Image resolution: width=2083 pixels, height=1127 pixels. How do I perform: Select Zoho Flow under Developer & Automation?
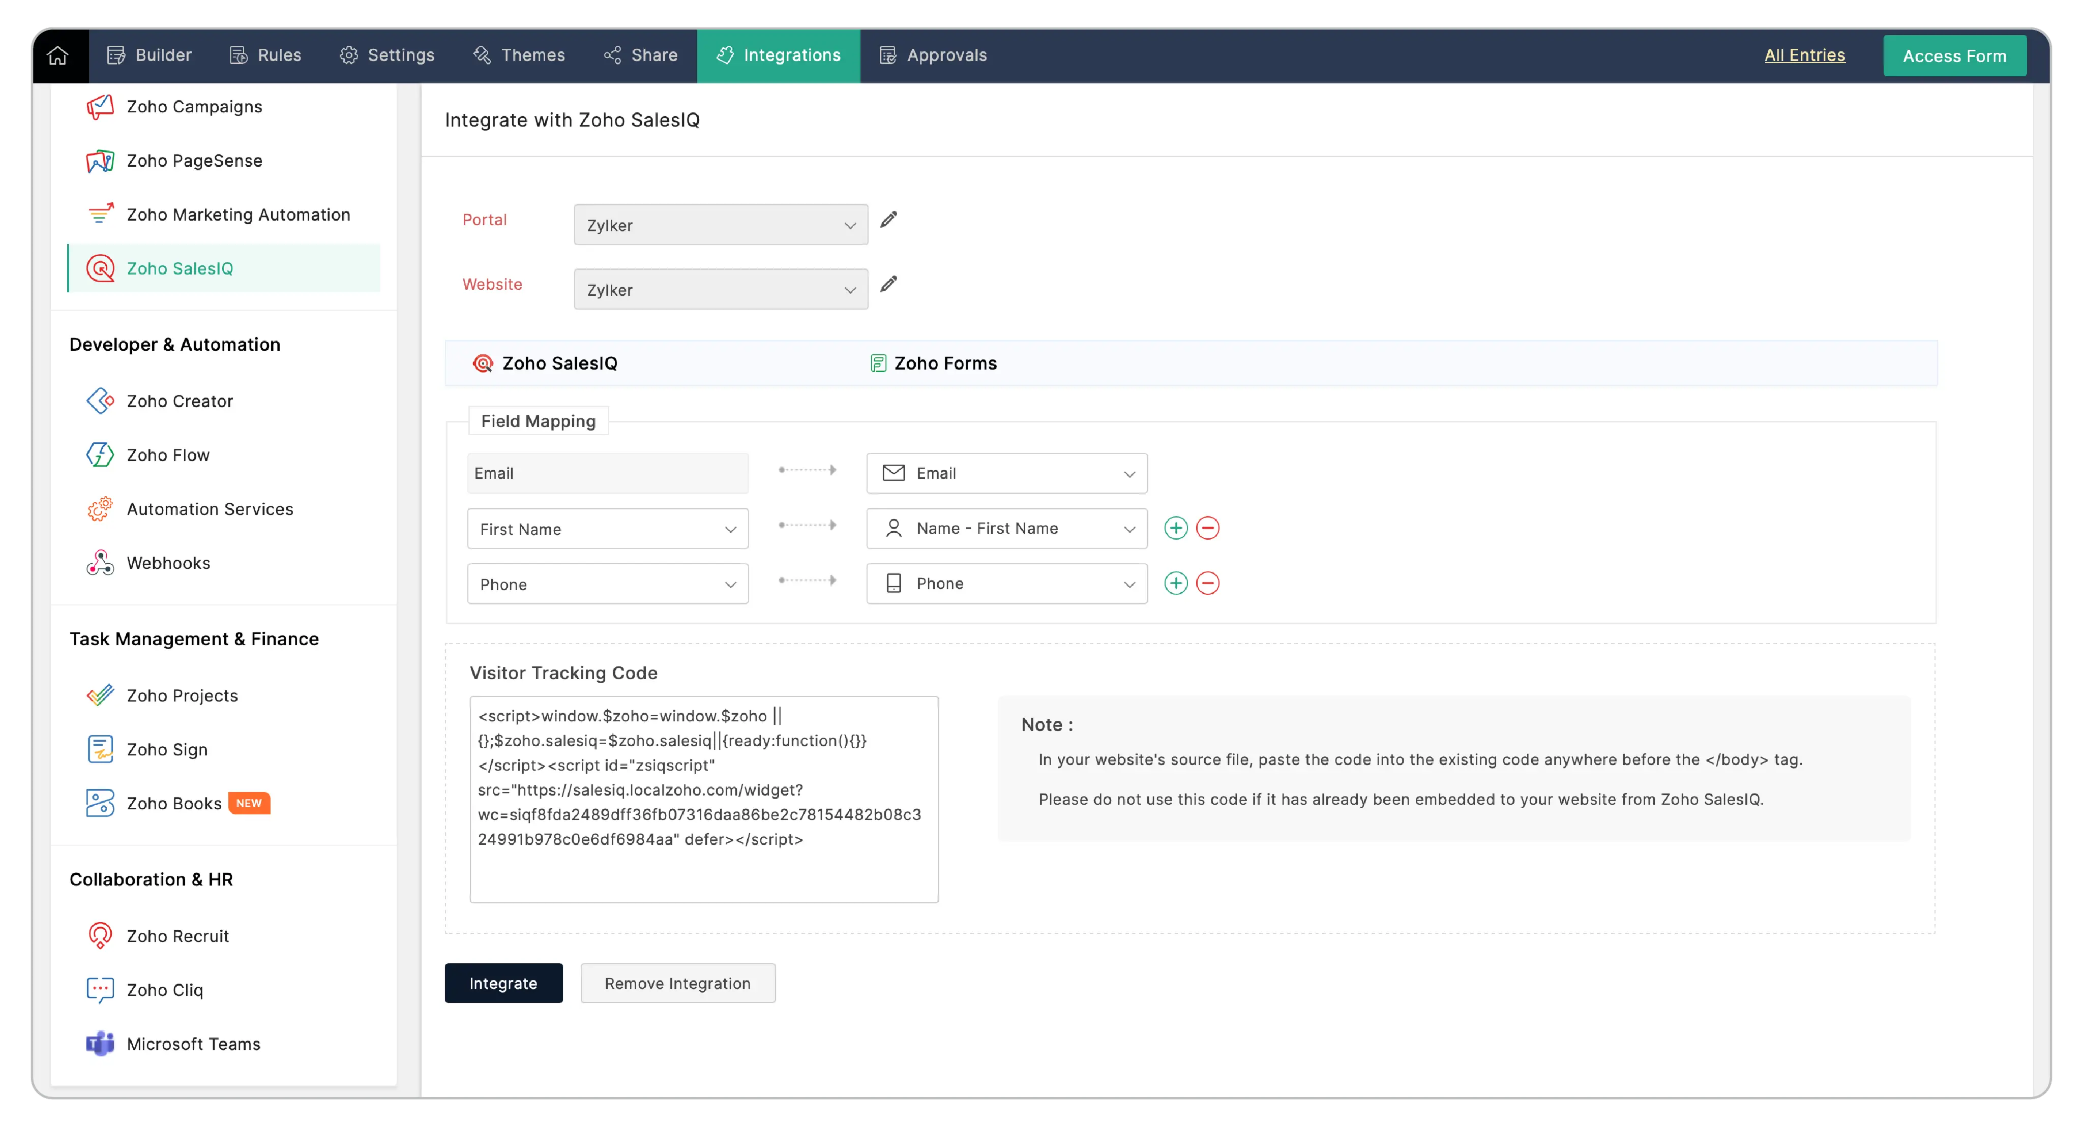[168, 454]
